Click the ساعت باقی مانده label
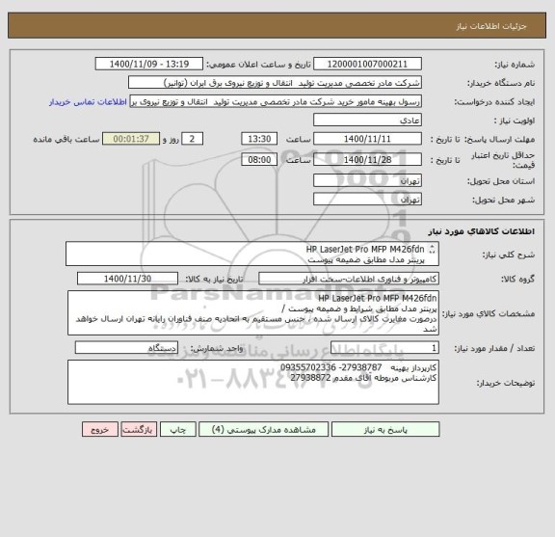555x537 pixels. pos(66,139)
